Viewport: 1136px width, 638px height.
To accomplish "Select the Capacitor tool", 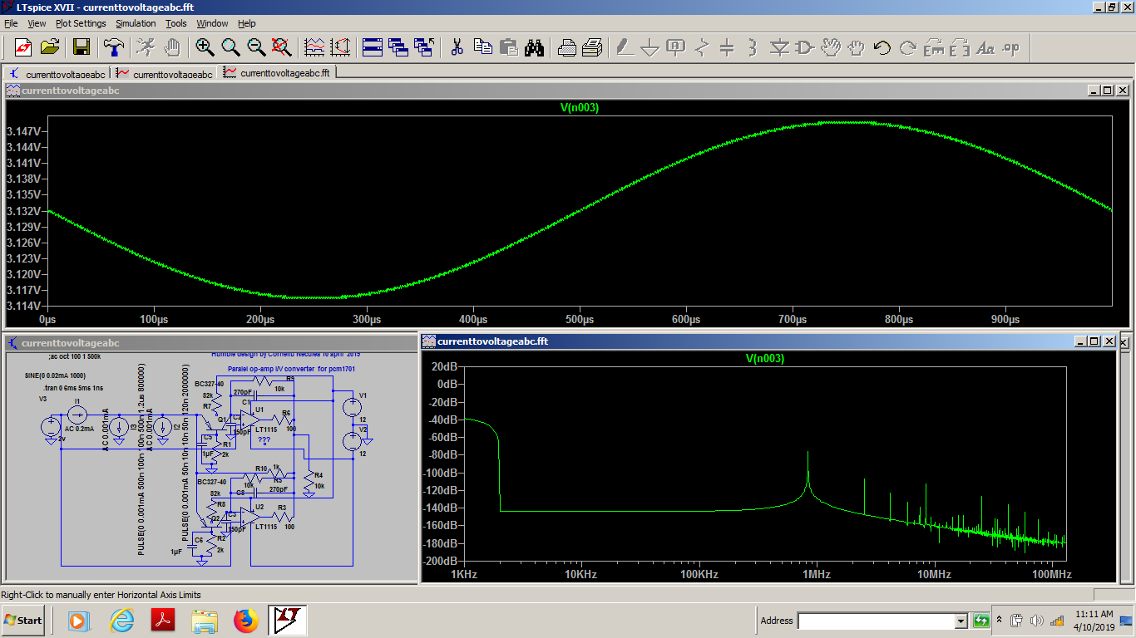I will pos(727,47).
